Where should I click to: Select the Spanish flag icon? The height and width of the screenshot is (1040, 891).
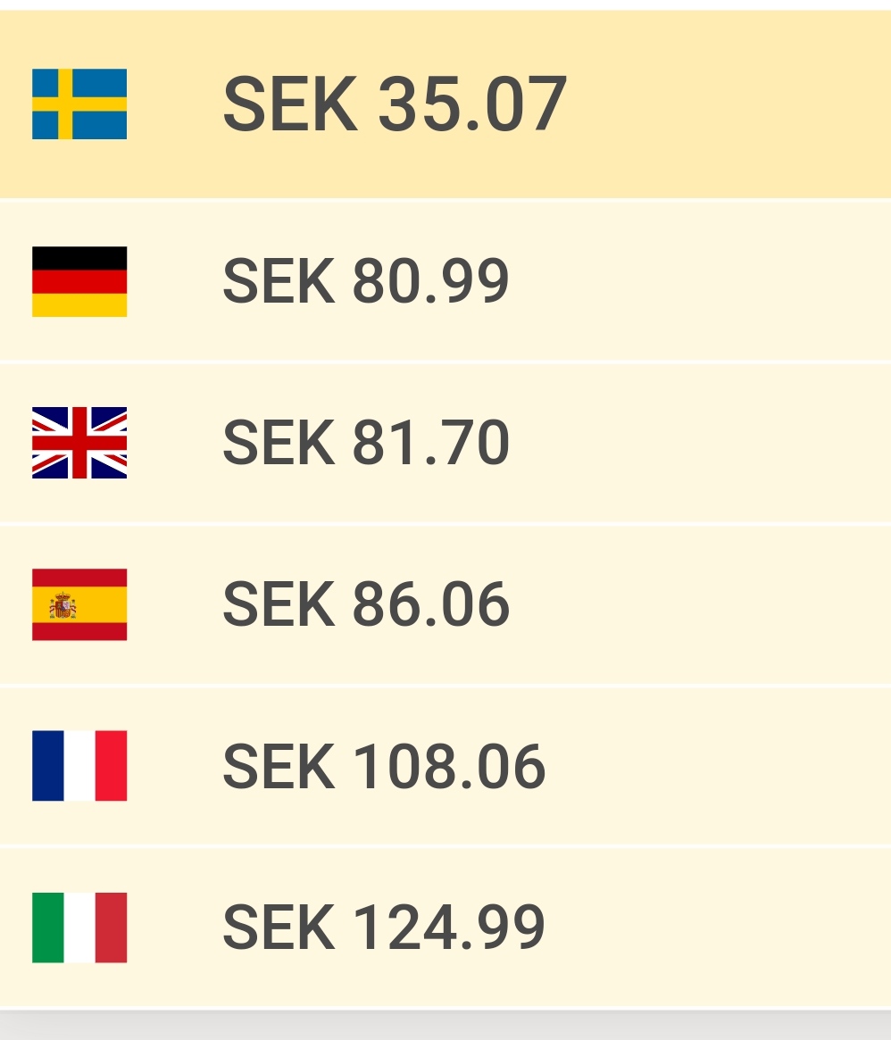tap(79, 604)
